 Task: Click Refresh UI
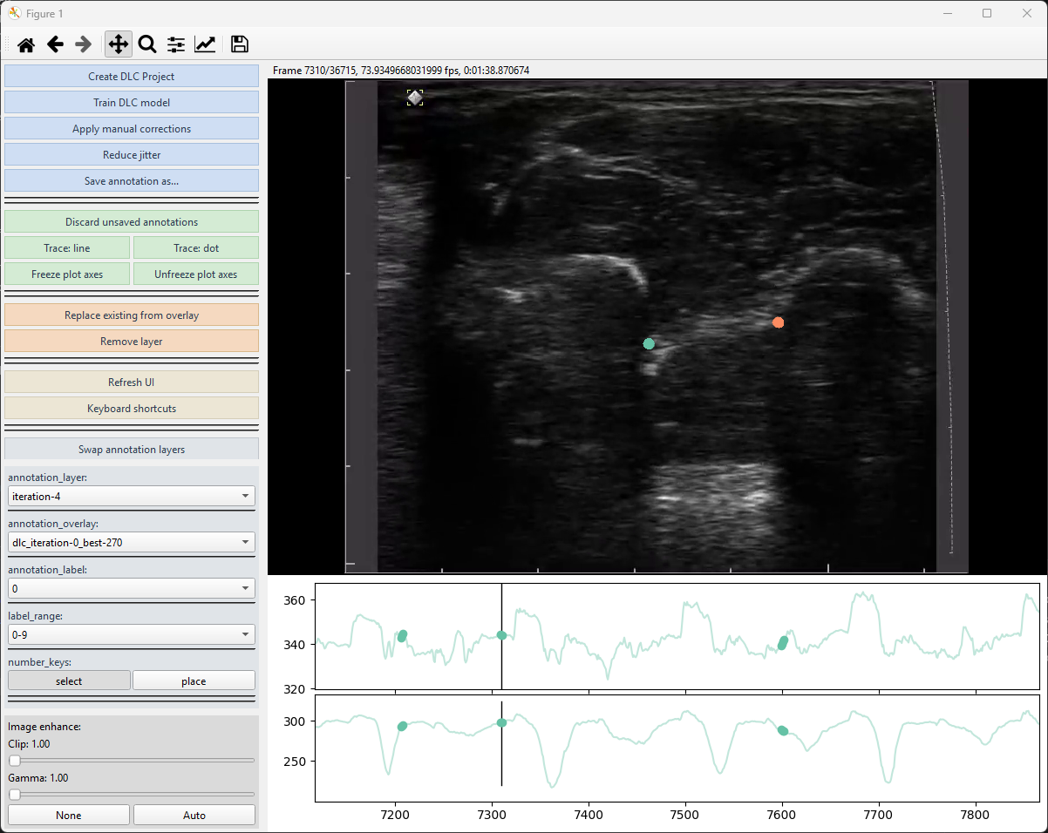point(132,382)
